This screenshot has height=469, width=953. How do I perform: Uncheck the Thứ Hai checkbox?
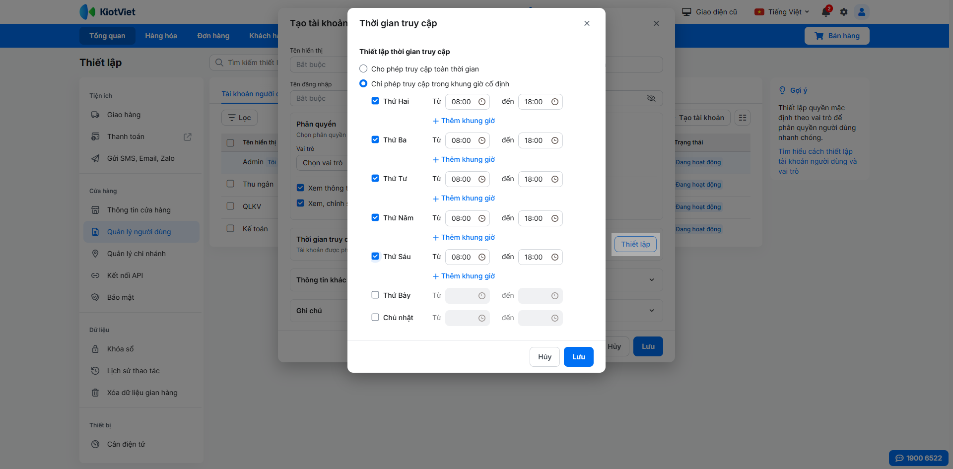pyautogui.click(x=375, y=101)
